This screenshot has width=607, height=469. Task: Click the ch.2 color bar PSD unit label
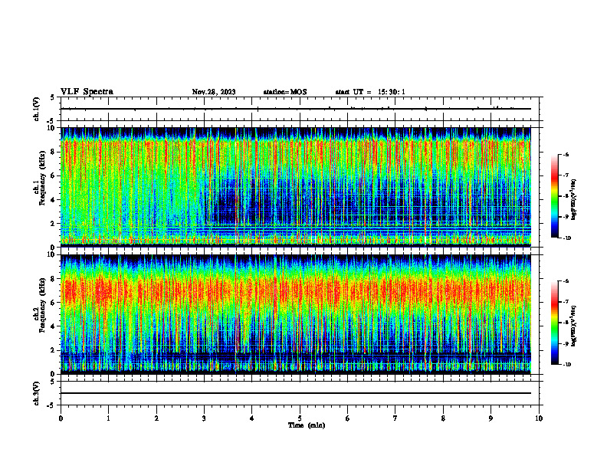coord(574,326)
